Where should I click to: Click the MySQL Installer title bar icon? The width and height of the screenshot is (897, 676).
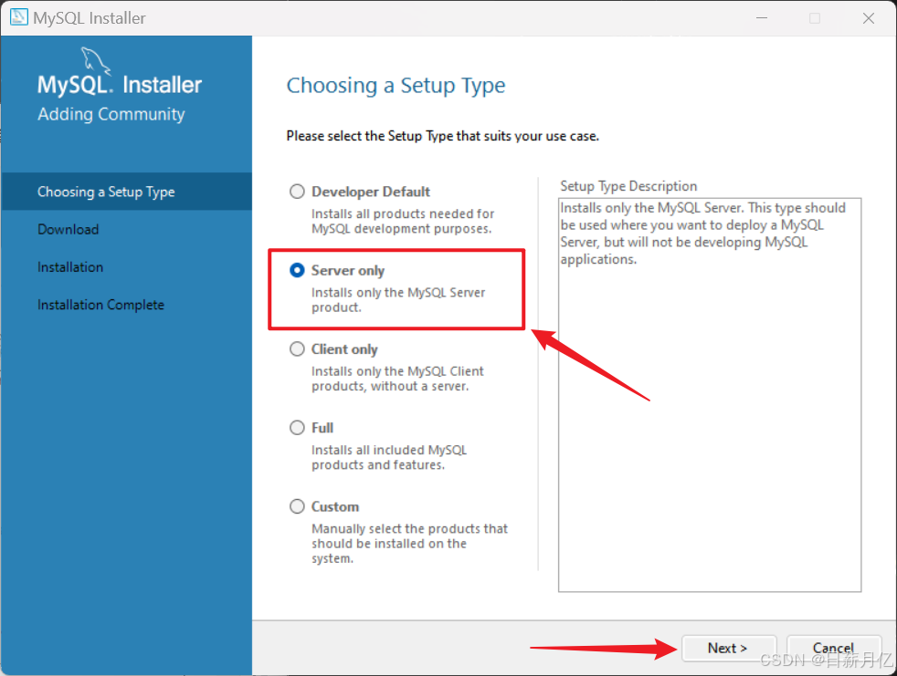coord(19,17)
